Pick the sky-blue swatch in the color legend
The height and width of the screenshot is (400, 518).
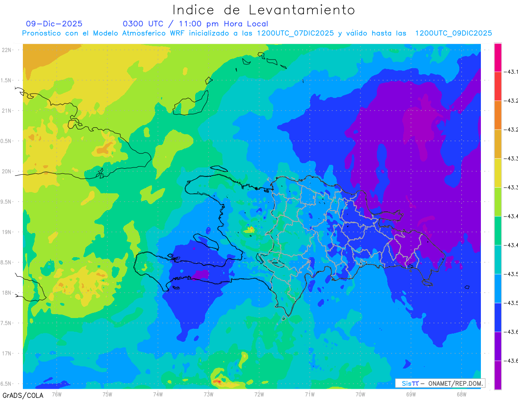point(498,289)
